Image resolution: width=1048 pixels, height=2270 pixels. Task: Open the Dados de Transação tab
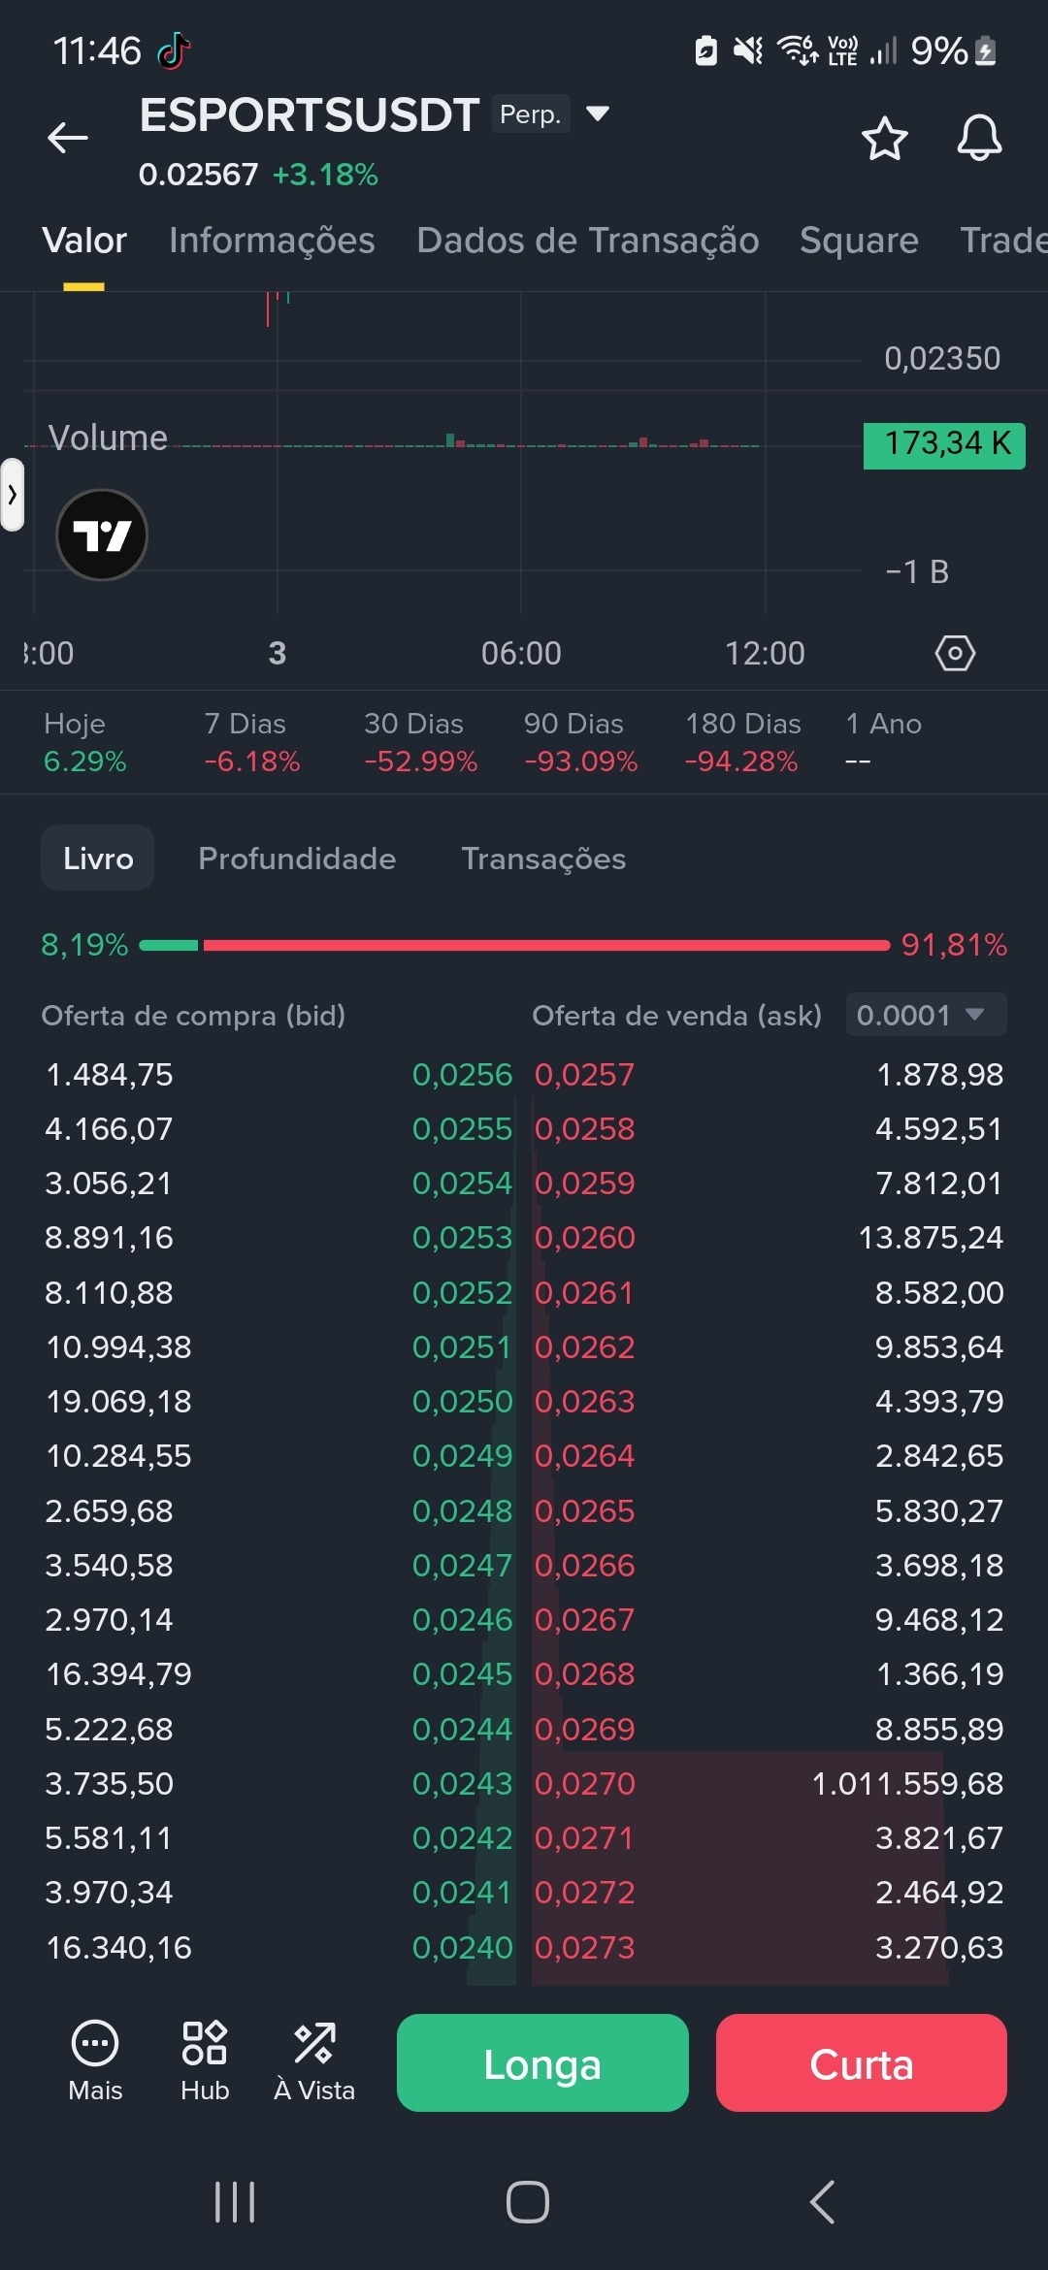point(587,241)
